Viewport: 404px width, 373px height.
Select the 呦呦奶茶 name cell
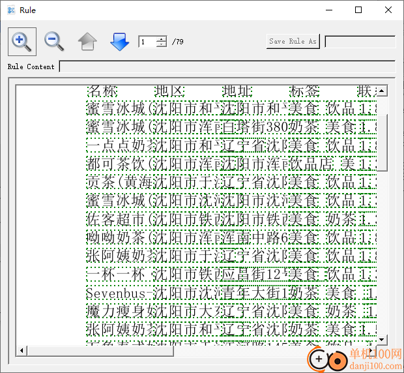click(x=120, y=237)
